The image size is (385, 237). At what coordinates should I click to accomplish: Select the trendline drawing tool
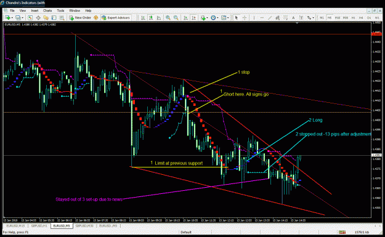pyautogui.click(x=270, y=18)
